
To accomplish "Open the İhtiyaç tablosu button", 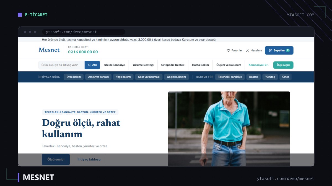I will [x=89, y=159].
